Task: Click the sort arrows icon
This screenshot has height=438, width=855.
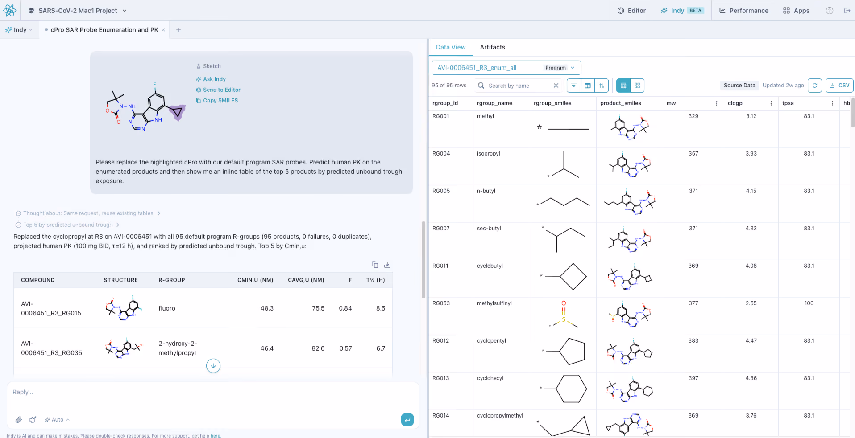Action: click(x=602, y=86)
